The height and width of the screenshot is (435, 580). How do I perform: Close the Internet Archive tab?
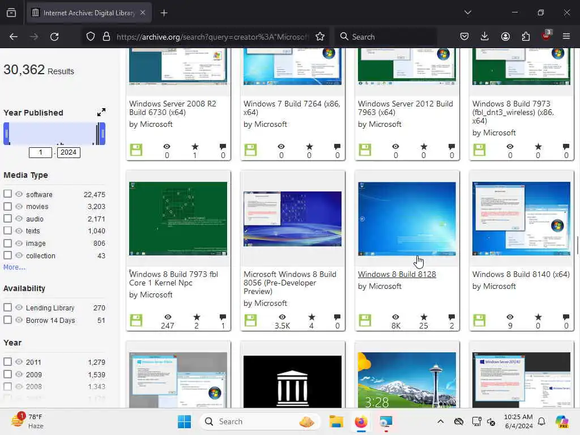coord(143,13)
